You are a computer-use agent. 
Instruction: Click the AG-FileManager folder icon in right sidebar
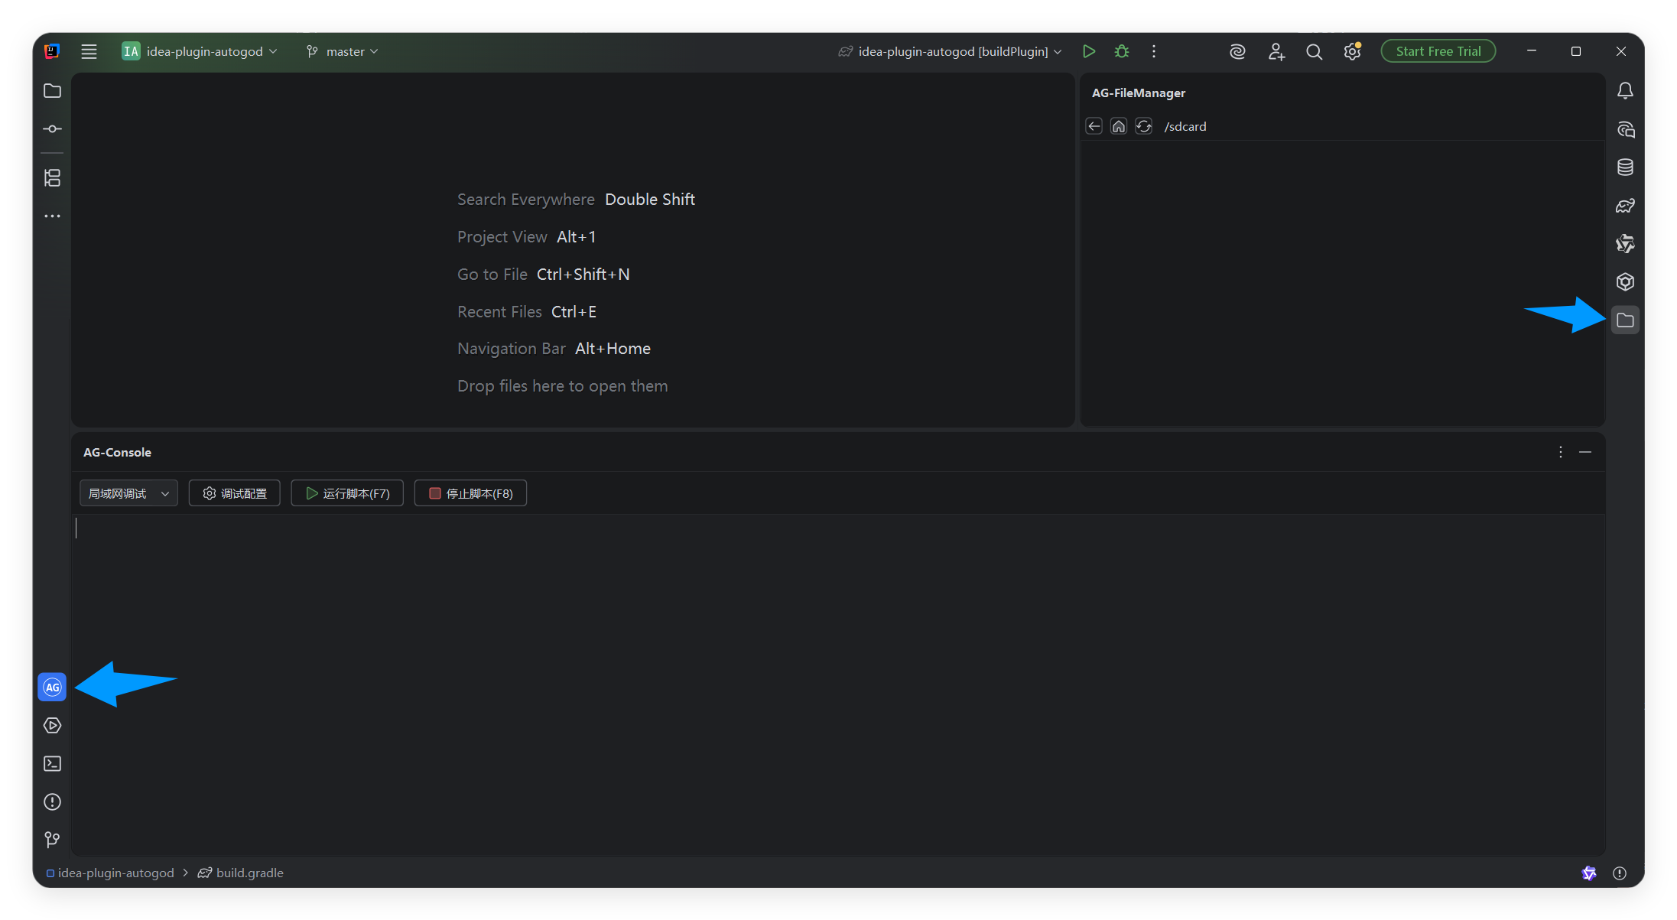tap(1625, 320)
